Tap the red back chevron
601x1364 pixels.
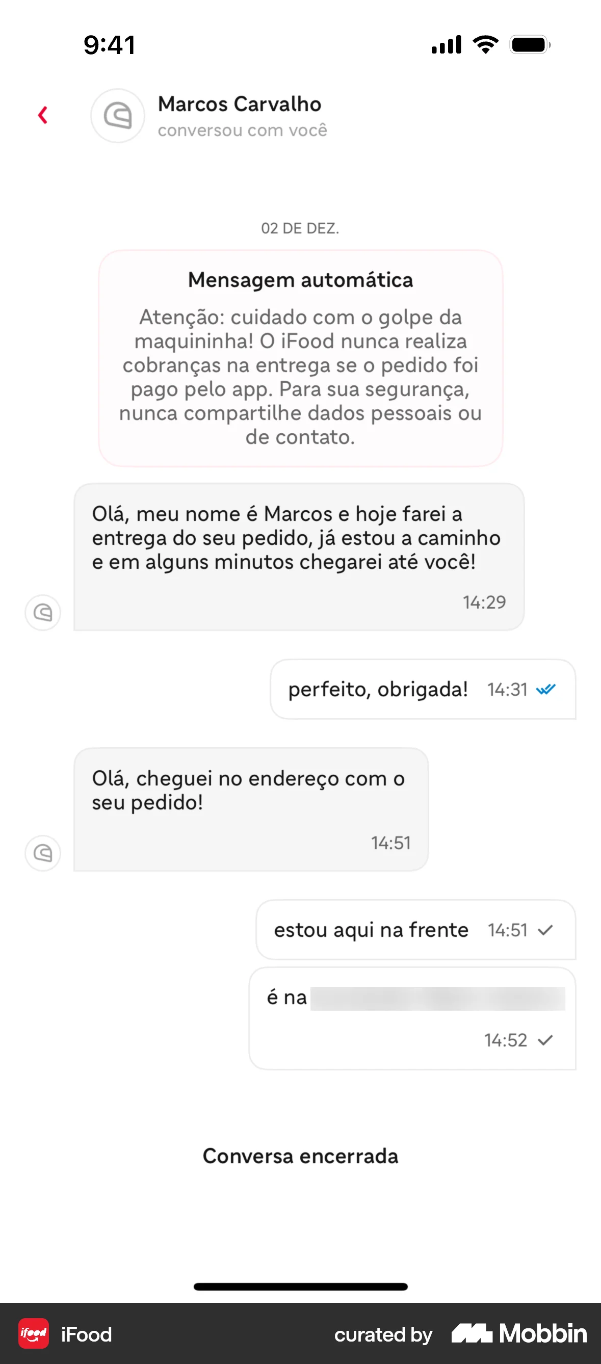[x=43, y=115]
